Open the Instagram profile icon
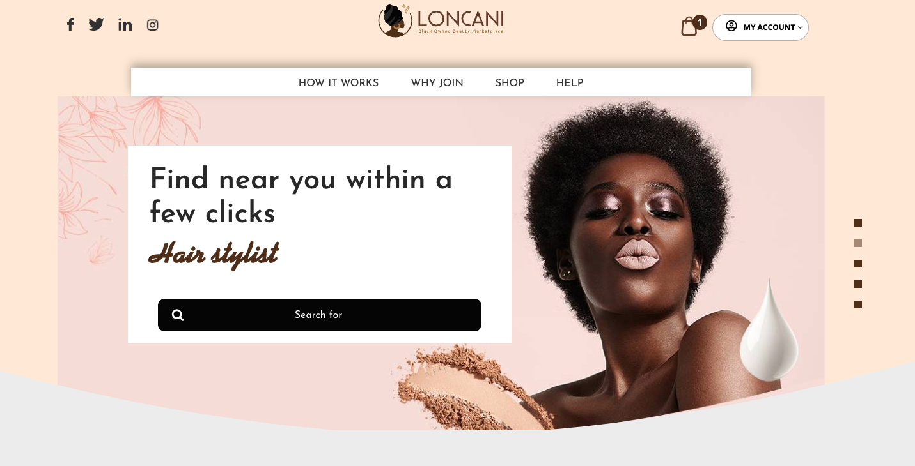The image size is (915, 466). [x=152, y=25]
